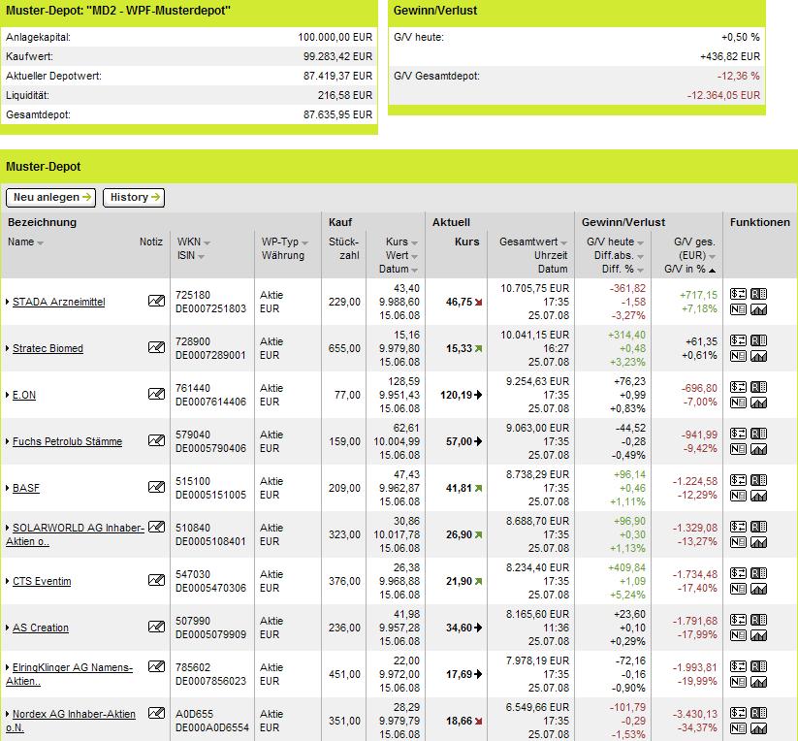Select the Aktueller Depotwert value 87.419,37 EUR
Image resolution: width=798 pixels, height=741 pixels.
[338, 76]
